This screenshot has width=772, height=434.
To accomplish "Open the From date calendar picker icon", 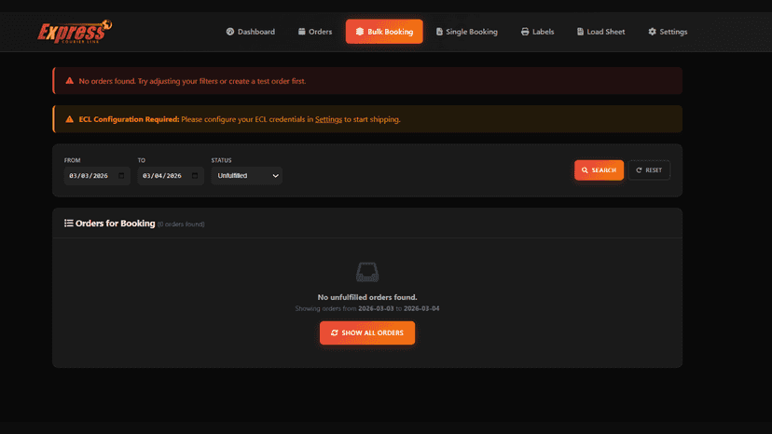I will [x=121, y=176].
